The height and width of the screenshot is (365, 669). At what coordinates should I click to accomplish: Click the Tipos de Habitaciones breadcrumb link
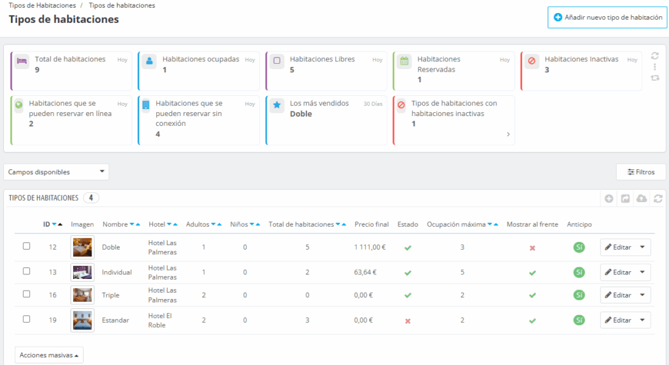tap(42, 5)
